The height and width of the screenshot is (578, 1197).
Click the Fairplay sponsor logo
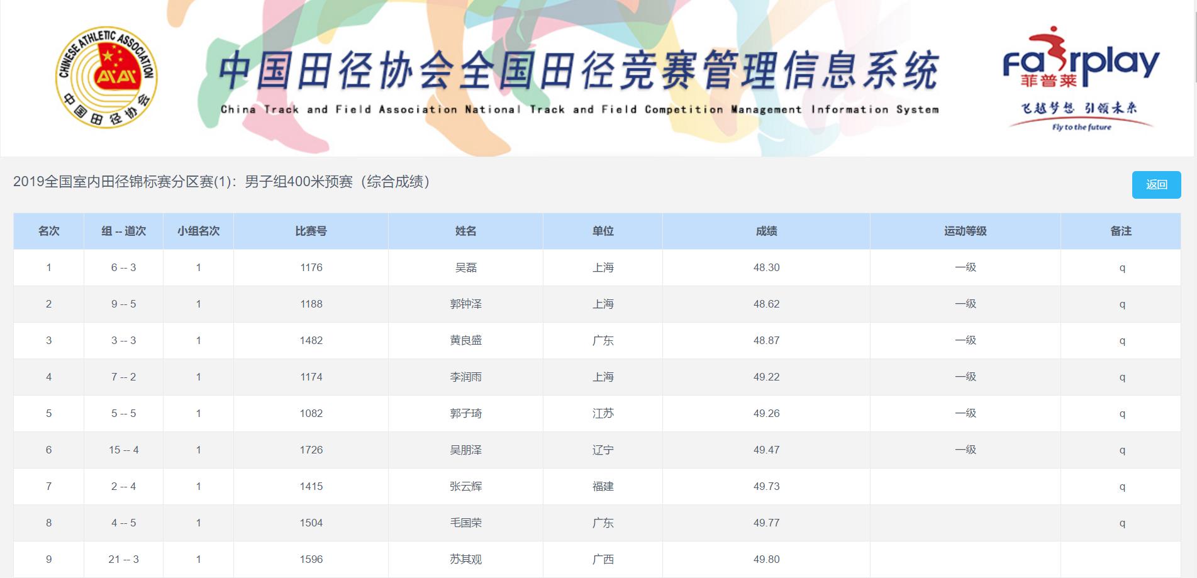[1081, 79]
